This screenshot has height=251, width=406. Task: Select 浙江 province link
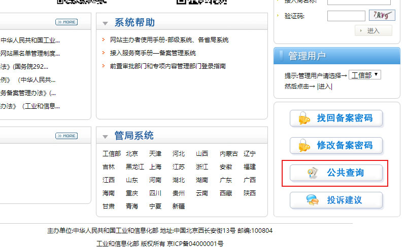(202, 167)
